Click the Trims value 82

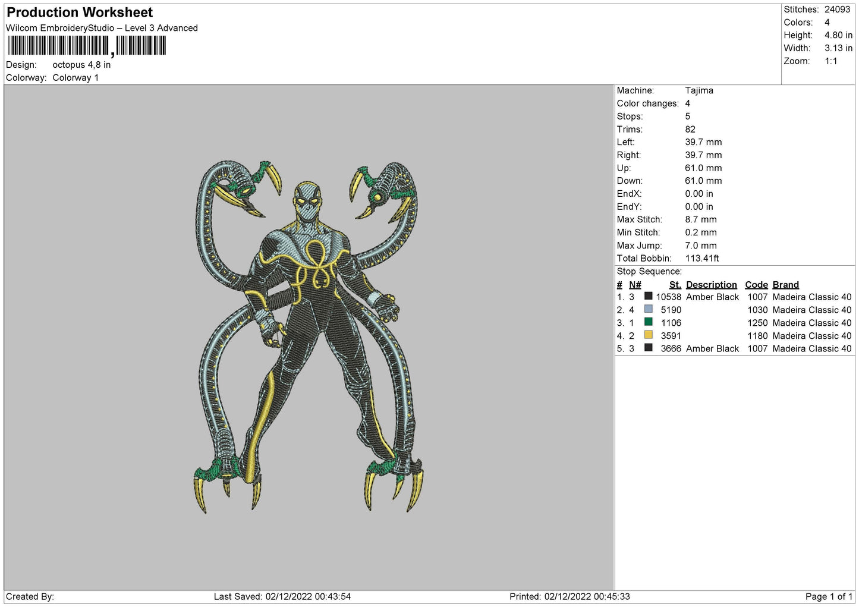(690, 130)
